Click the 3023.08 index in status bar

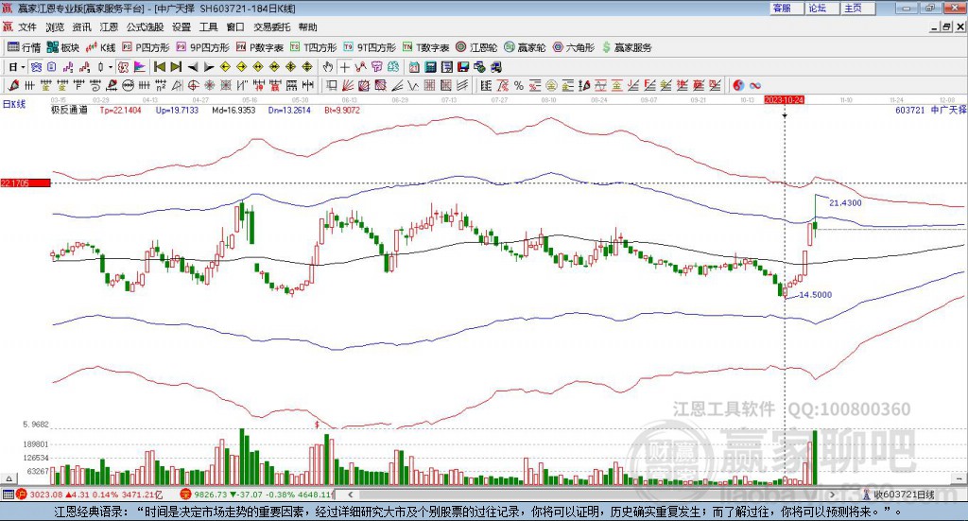(46, 495)
